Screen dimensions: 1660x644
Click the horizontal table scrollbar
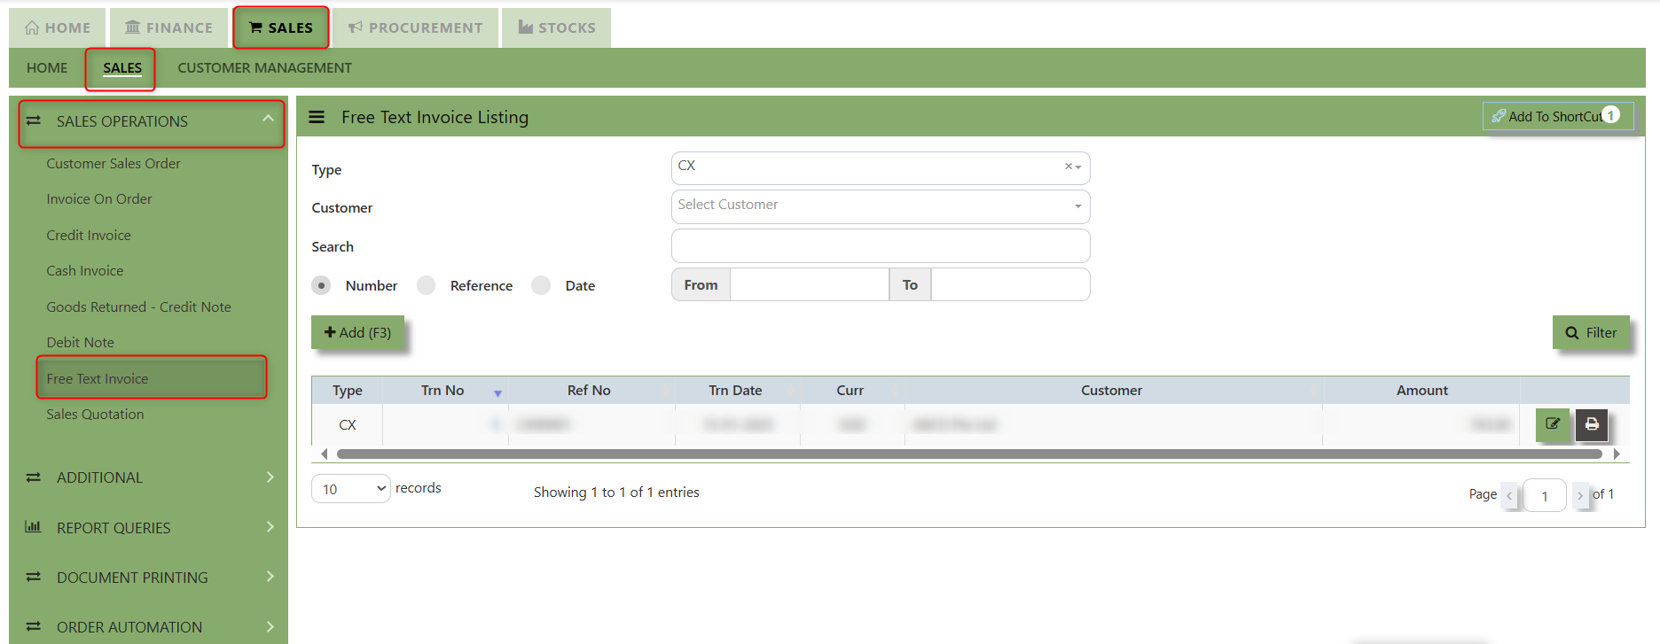968,454
